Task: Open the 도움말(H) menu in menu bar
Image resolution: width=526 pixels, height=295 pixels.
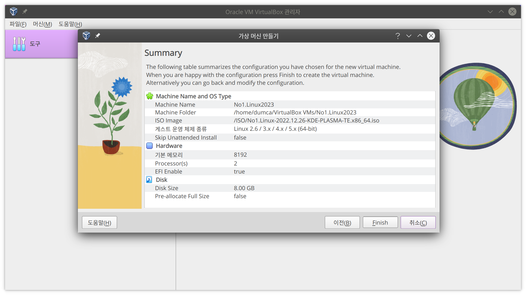Action: tap(70, 24)
